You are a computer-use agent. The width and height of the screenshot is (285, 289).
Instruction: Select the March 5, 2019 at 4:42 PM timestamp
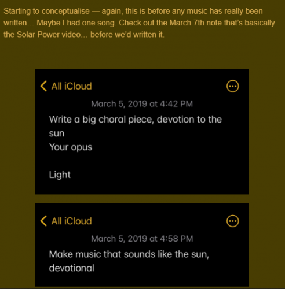point(142,104)
